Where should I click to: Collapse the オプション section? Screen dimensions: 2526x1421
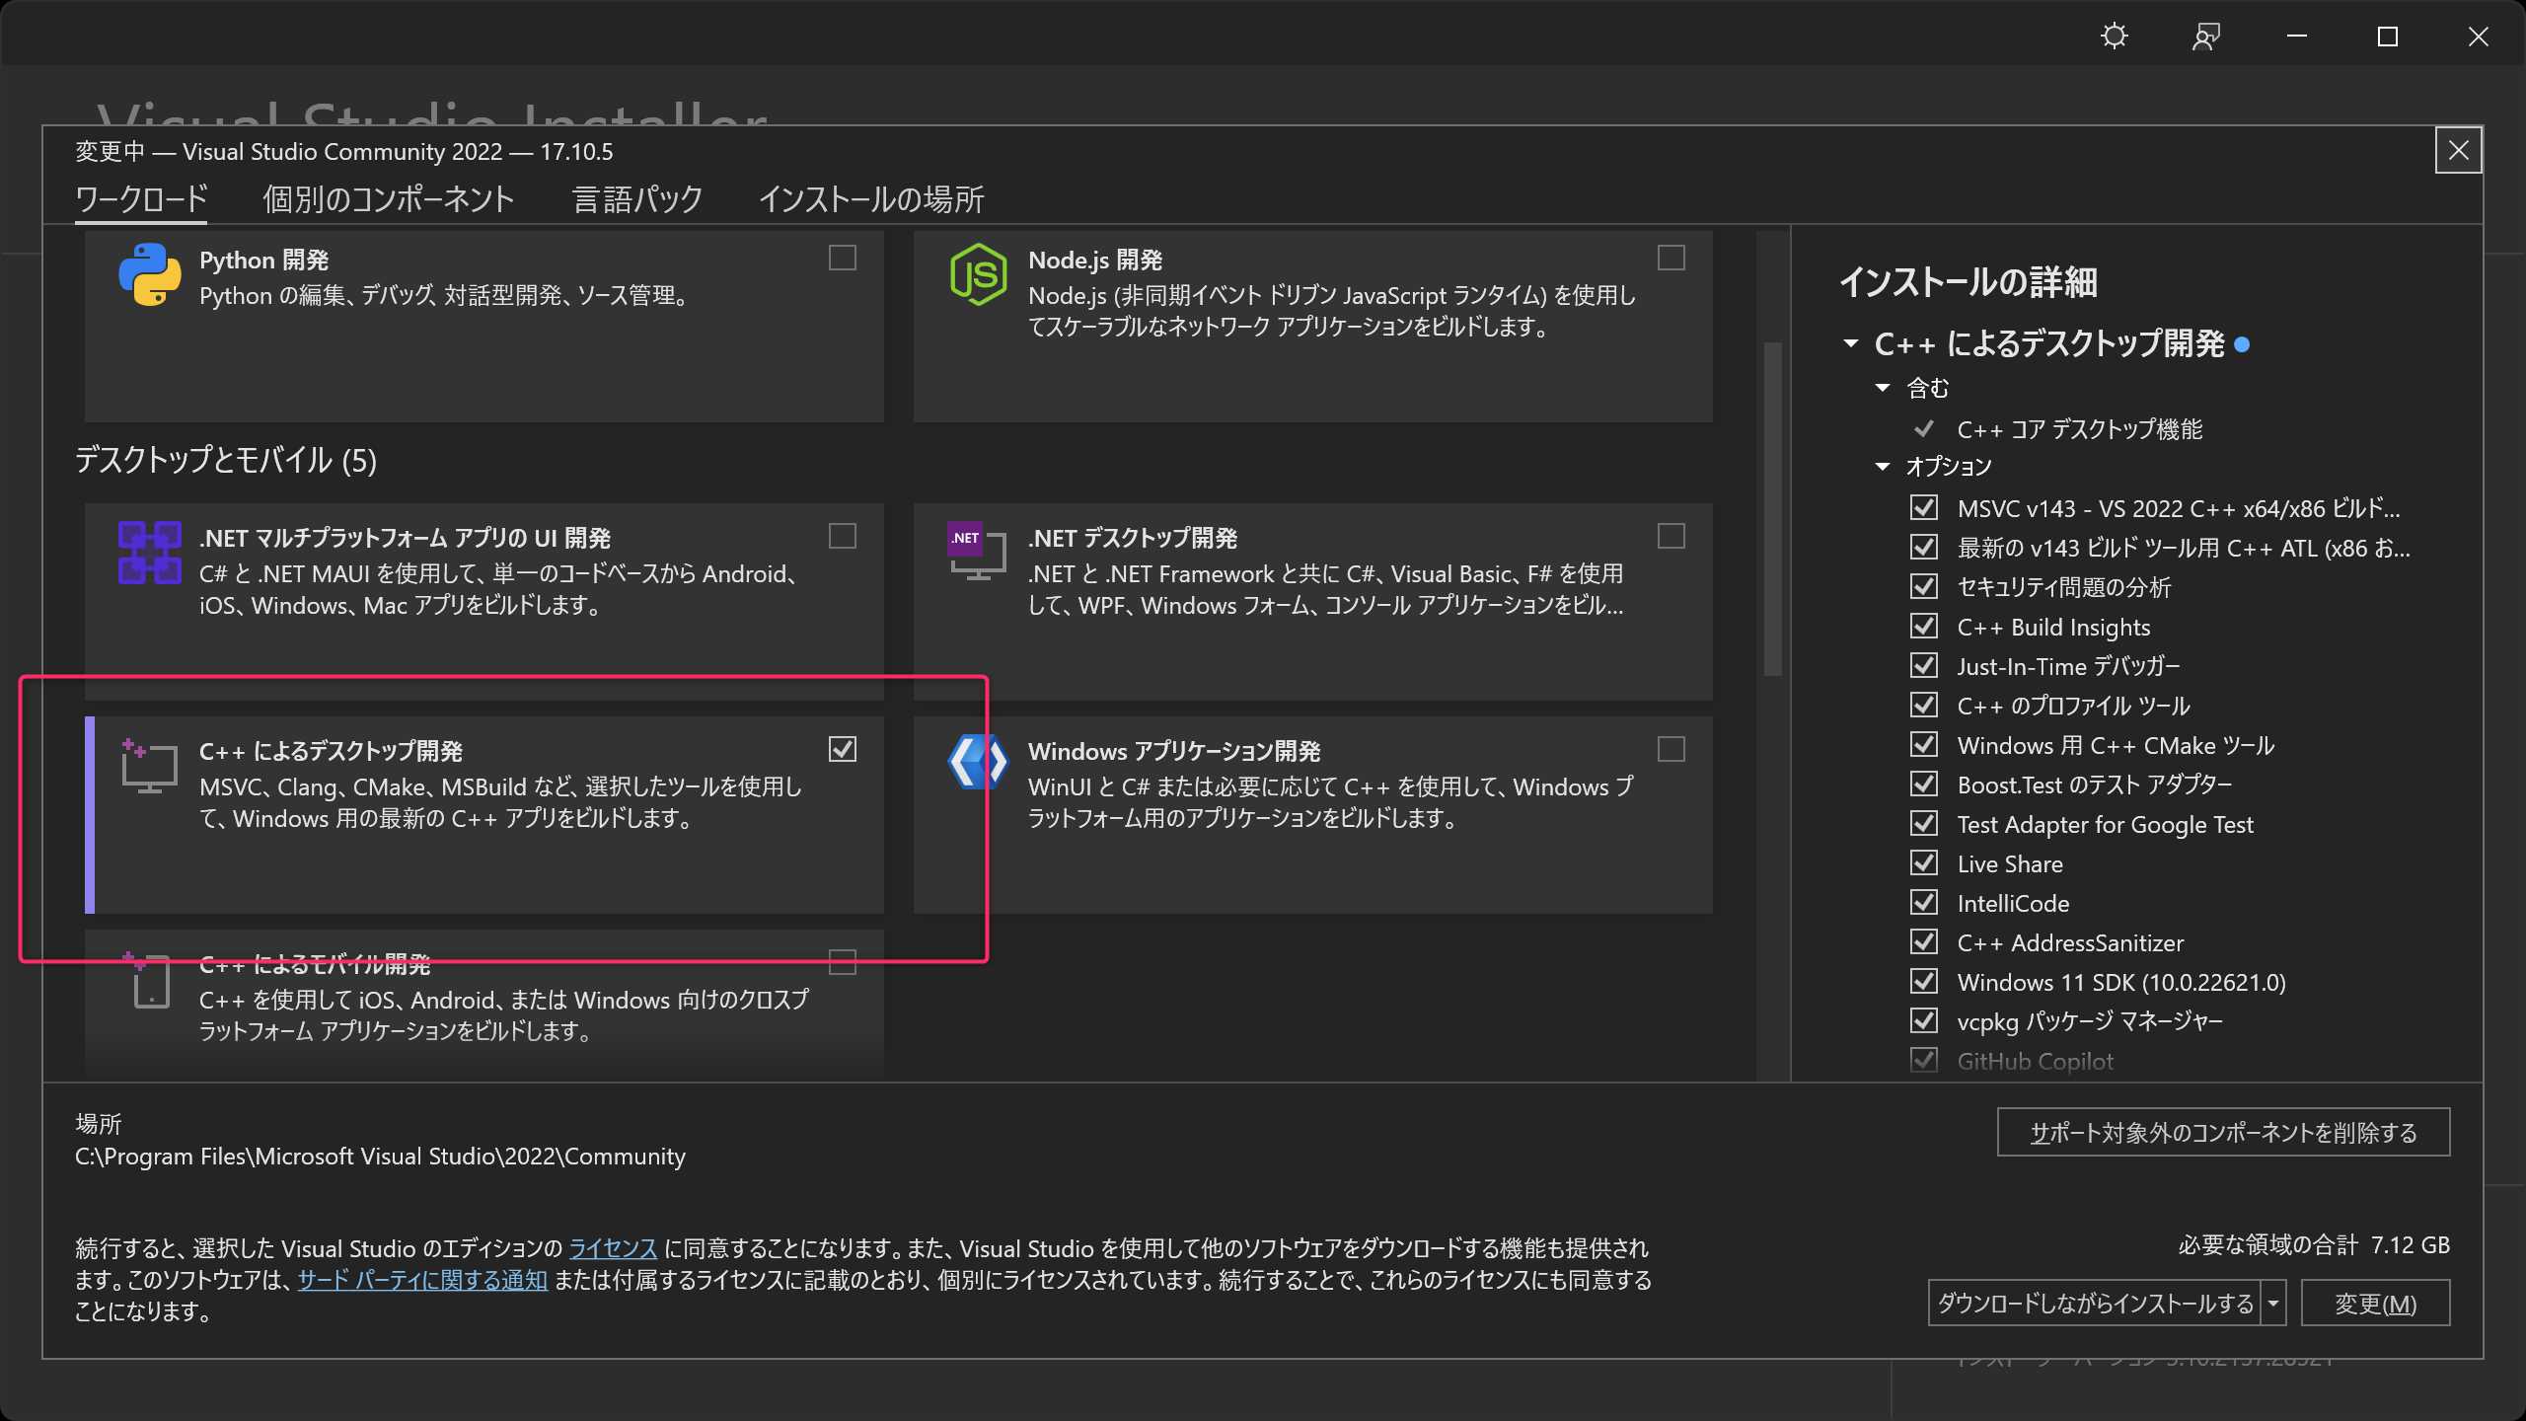click(1884, 466)
